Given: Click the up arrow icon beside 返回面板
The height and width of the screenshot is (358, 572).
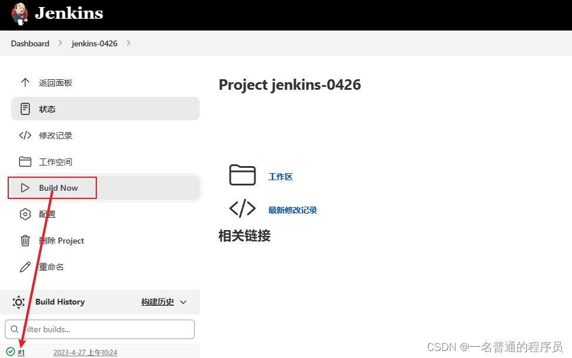Looking at the screenshot, I should 25,82.
